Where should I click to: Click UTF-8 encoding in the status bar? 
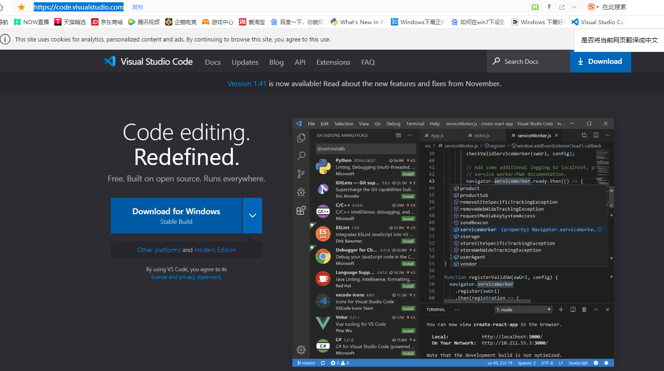pos(547,363)
